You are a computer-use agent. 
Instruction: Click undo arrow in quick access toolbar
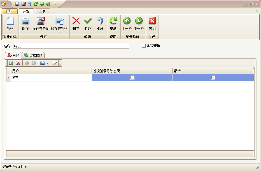coord(30,4)
